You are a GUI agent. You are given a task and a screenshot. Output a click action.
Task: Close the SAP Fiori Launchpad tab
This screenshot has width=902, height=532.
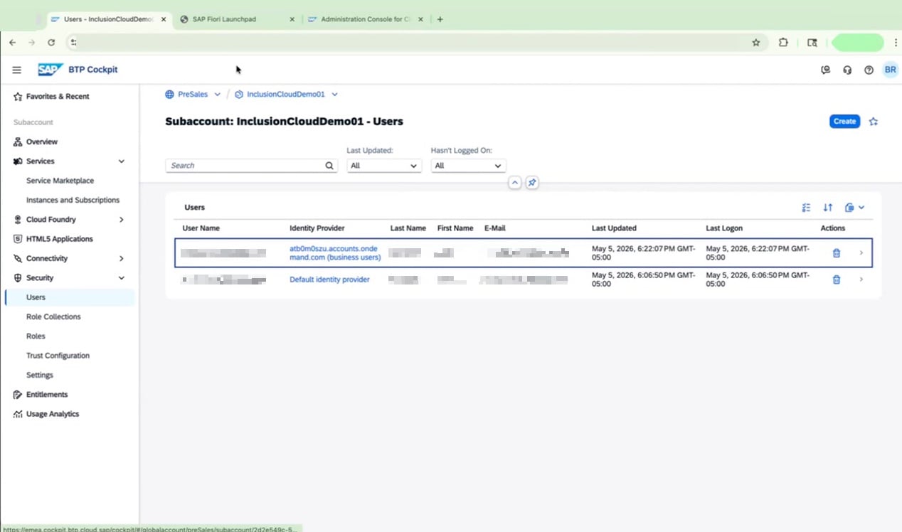[x=292, y=19]
